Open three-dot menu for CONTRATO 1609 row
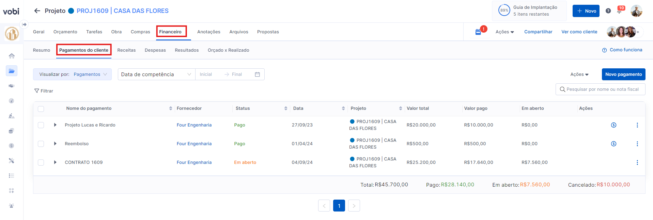The height and width of the screenshot is (220, 653). 637,163
